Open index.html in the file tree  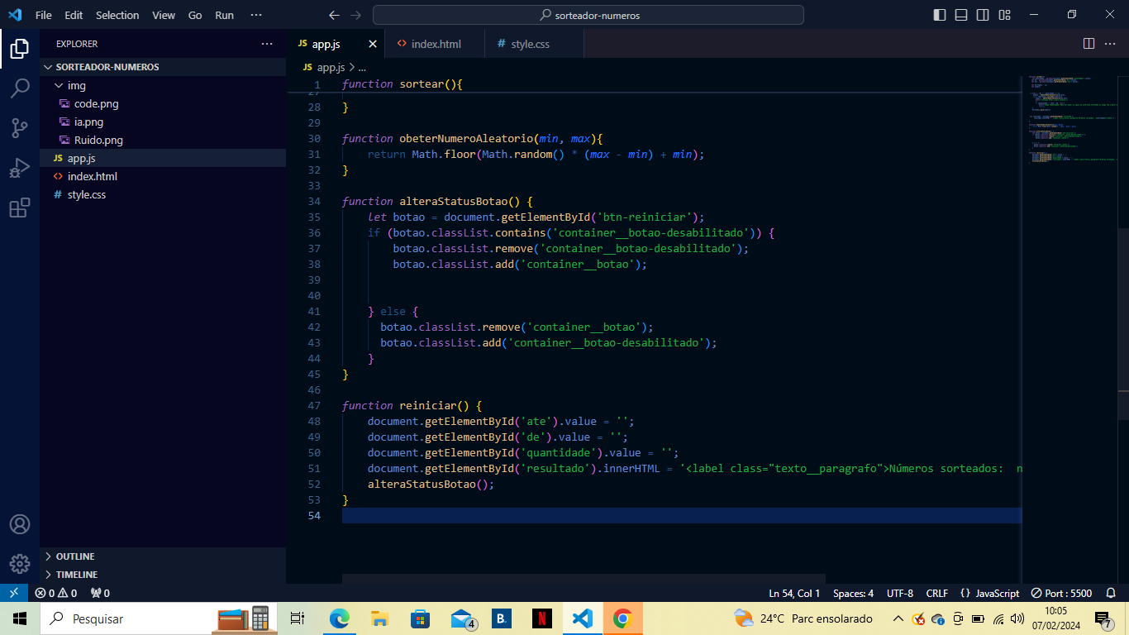[x=163, y=176]
